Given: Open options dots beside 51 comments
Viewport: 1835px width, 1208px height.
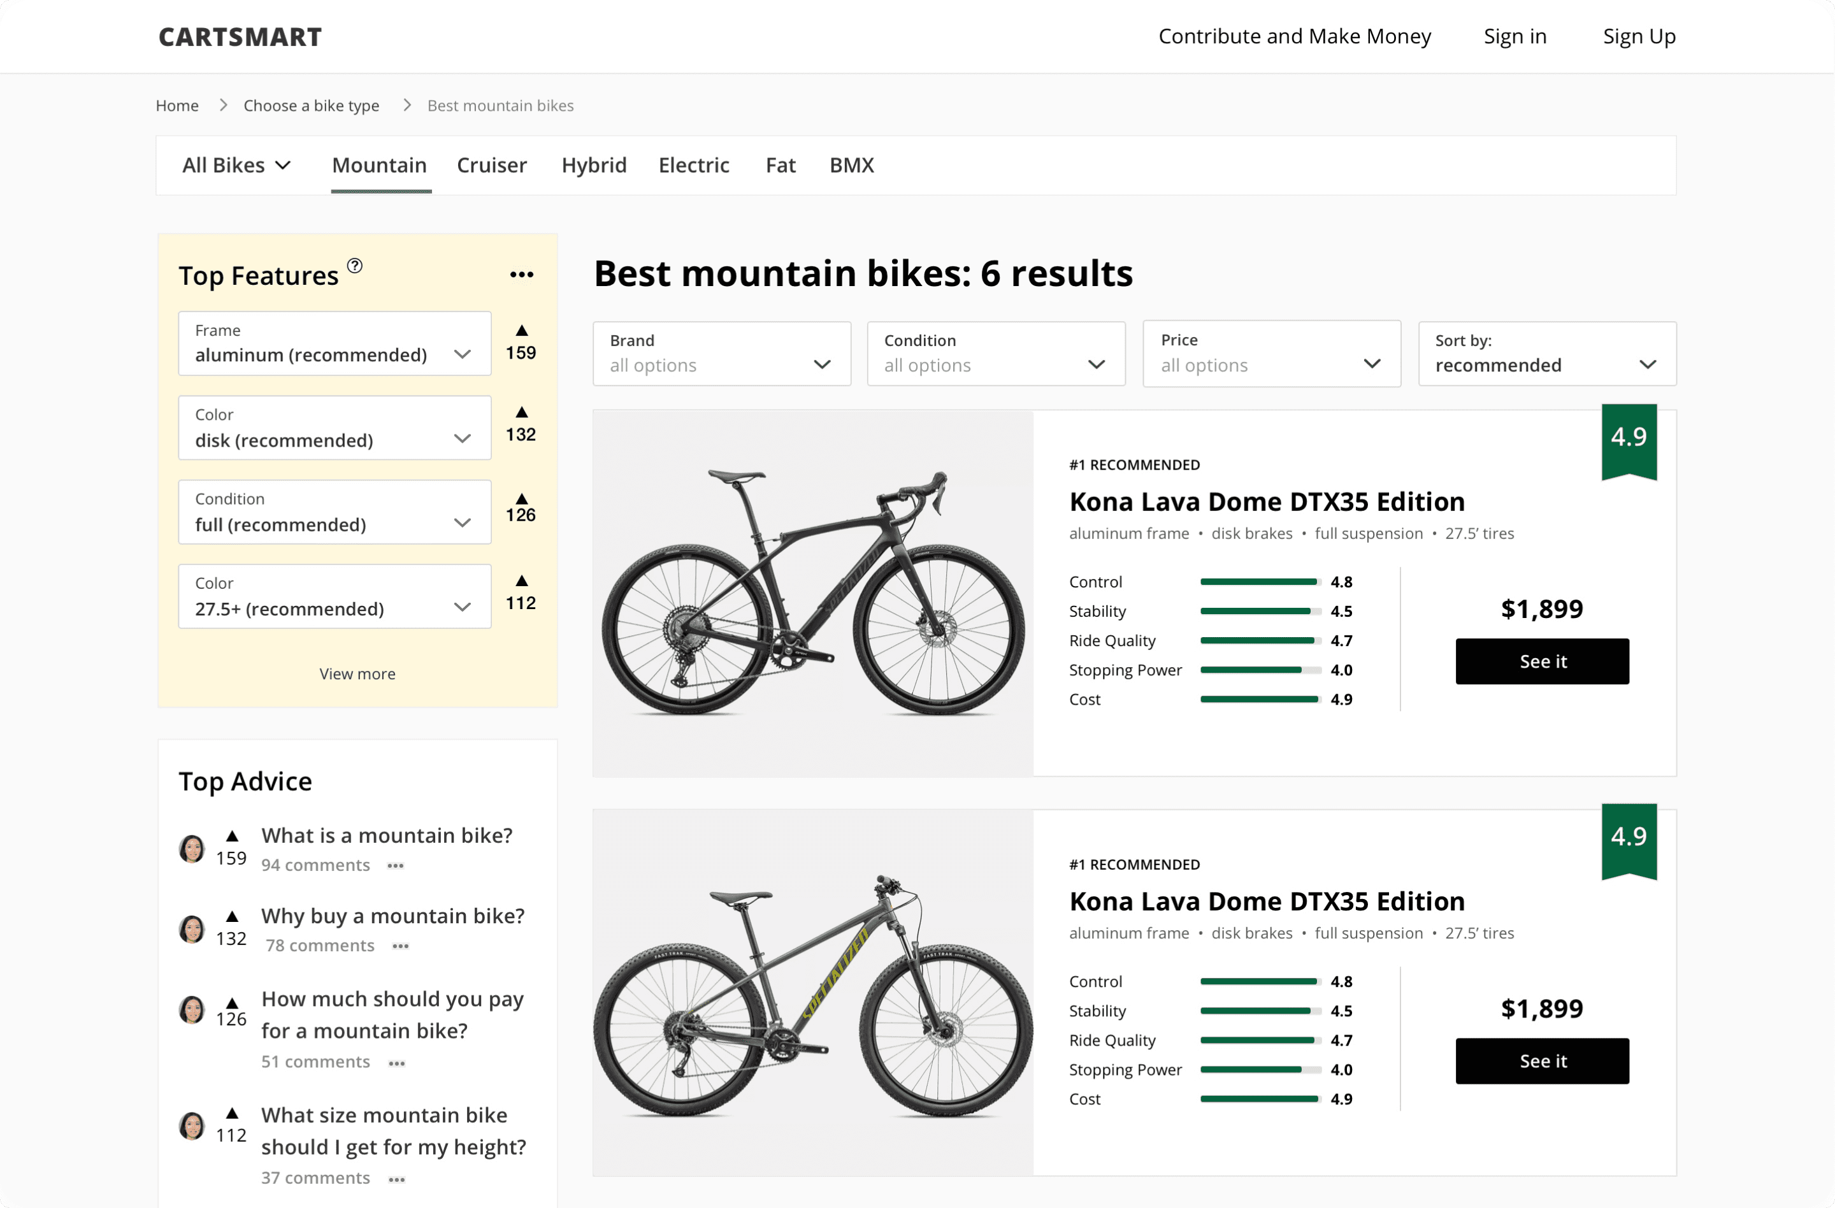Looking at the screenshot, I should [397, 1063].
